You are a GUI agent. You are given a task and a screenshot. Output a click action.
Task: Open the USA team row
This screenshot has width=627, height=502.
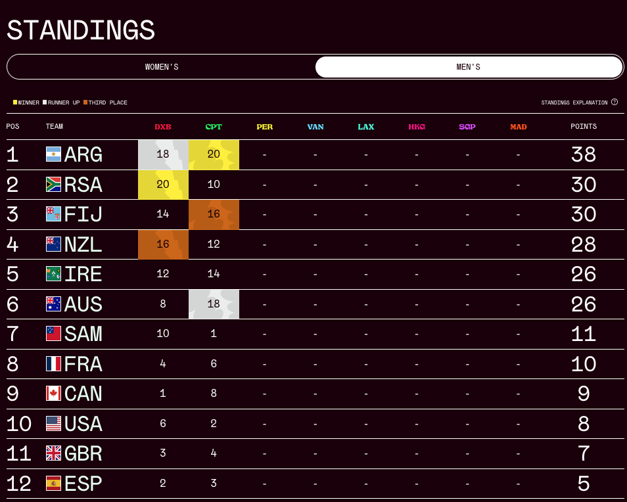click(x=315, y=424)
